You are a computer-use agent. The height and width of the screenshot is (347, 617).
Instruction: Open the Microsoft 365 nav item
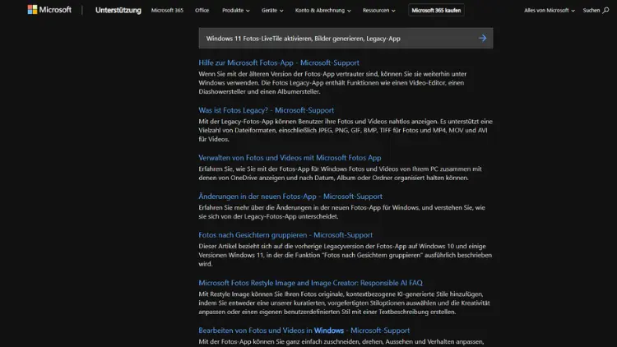click(x=167, y=11)
